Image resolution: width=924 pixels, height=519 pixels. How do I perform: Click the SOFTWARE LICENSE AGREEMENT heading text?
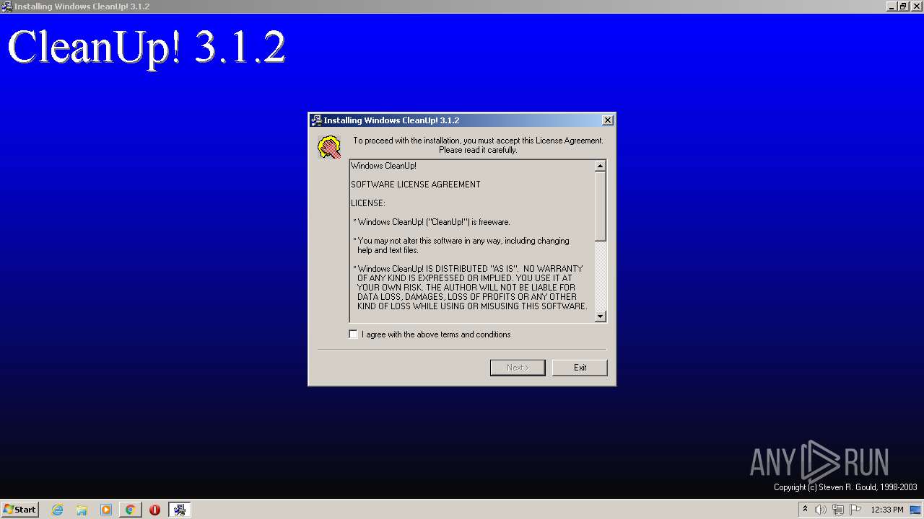click(416, 185)
